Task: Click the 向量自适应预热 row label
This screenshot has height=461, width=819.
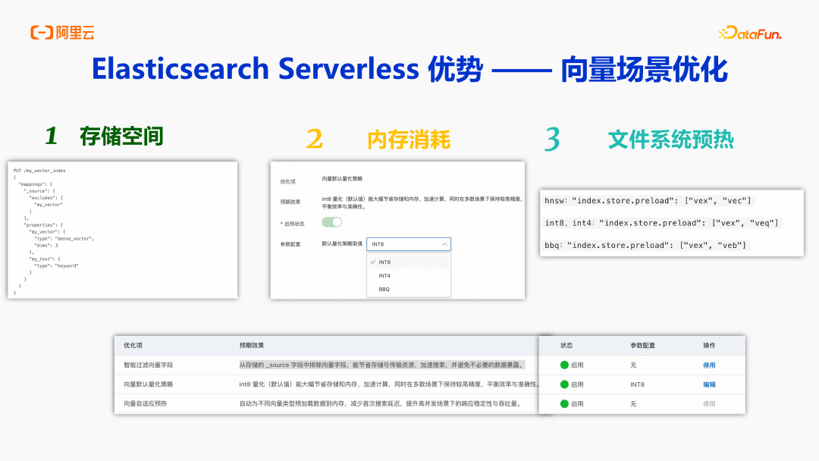Action: click(145, 403)
